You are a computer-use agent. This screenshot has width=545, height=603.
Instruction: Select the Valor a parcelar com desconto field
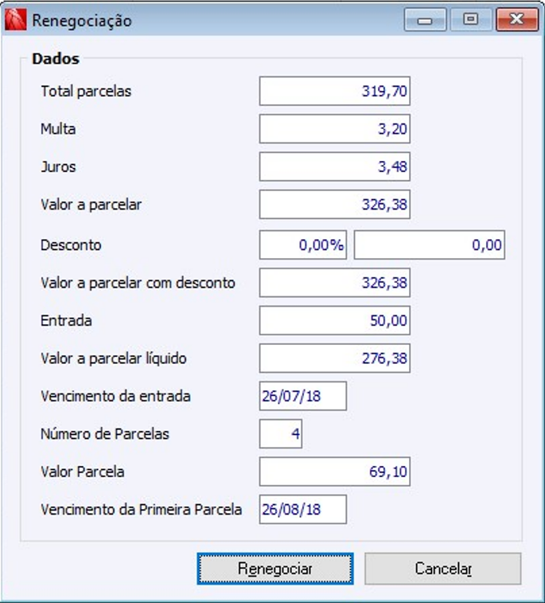334,283
